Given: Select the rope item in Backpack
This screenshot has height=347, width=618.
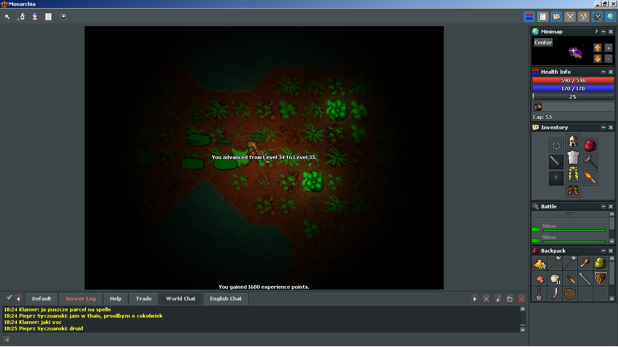Looking at the screenshot, I should (x=570, y=294).
